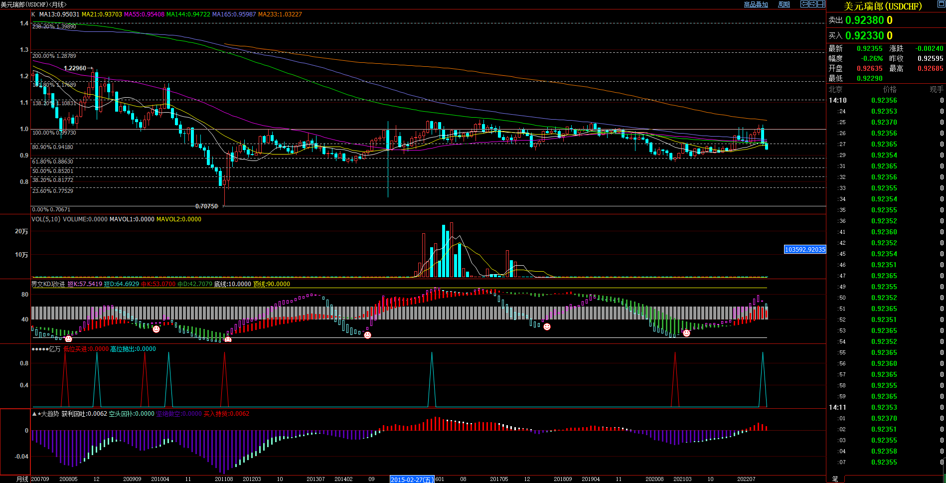Screen dimensions: 946x483
Task: Select the :25 tick row priced 0.92370
Action: point(886,122)
